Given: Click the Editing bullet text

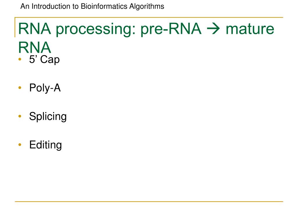Looking at the screenshot, I should (45, 145).
